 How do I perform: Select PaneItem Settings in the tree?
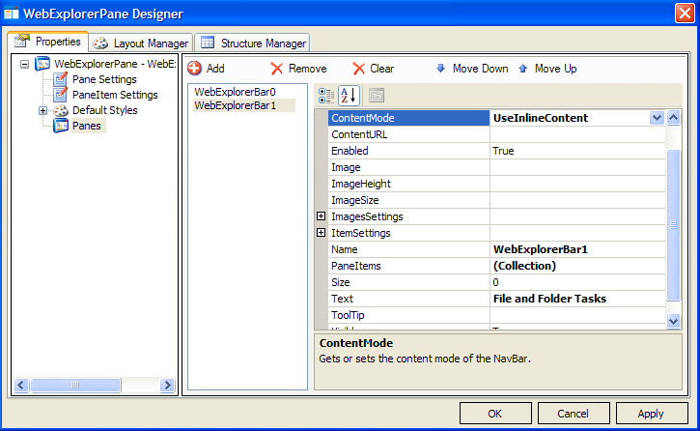(114, 95)
